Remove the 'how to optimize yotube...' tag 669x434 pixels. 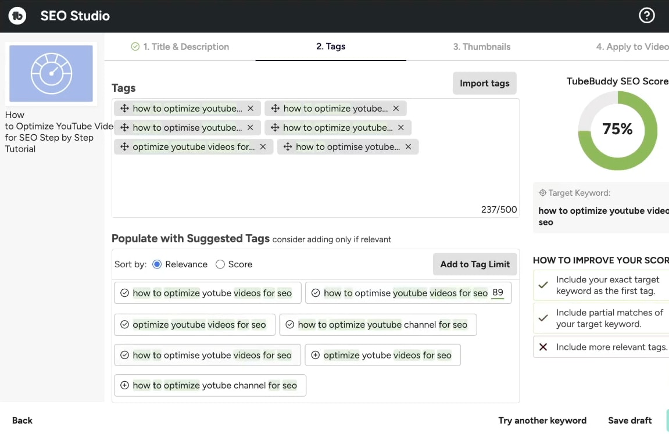click(x=396, y=108)
